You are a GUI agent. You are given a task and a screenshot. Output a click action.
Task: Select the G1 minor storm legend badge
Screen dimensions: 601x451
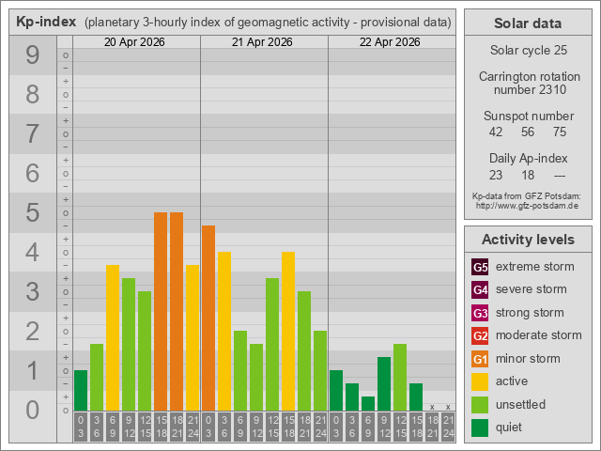point(480,359)
